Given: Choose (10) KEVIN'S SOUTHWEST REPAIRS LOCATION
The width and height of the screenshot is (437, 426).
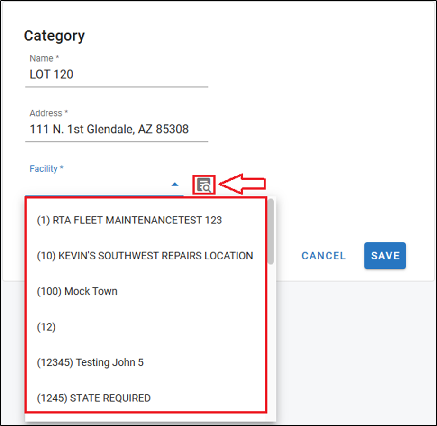Looking at the screenshot, I should [x=145, y=256].
